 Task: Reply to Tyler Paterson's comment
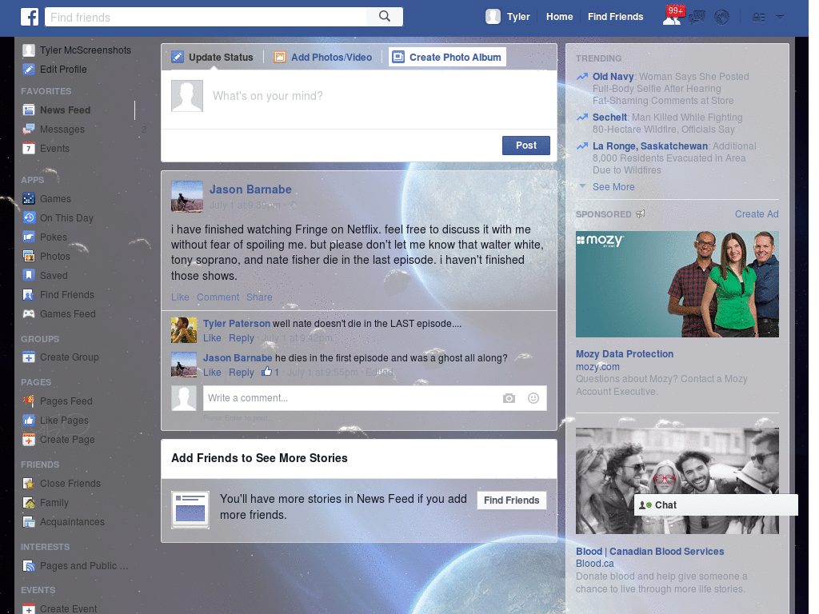coord(242,338)
